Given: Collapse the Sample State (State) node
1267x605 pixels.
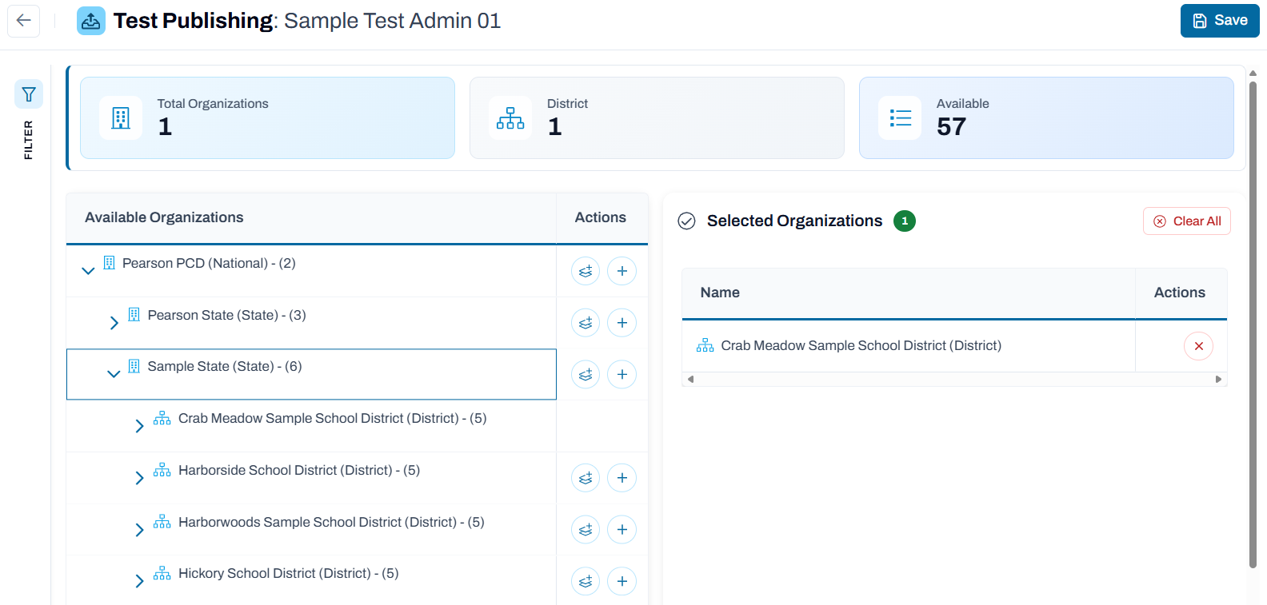Looking at the screenshot, I should (114, 374).
